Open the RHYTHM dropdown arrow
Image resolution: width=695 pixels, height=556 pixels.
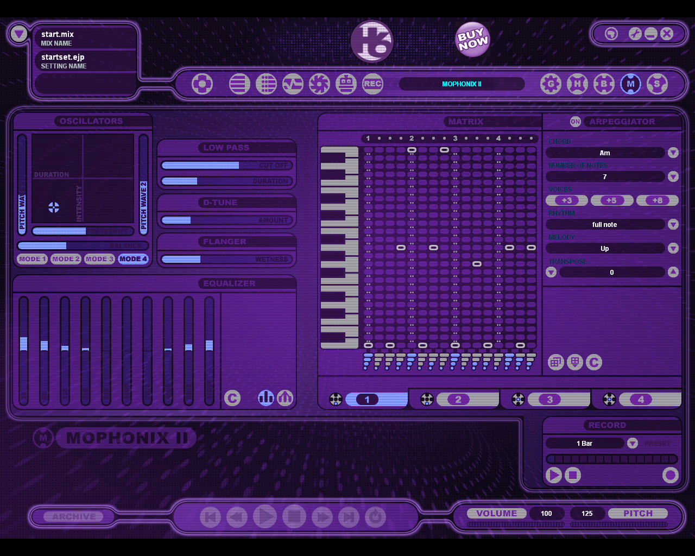pos(673,224)
